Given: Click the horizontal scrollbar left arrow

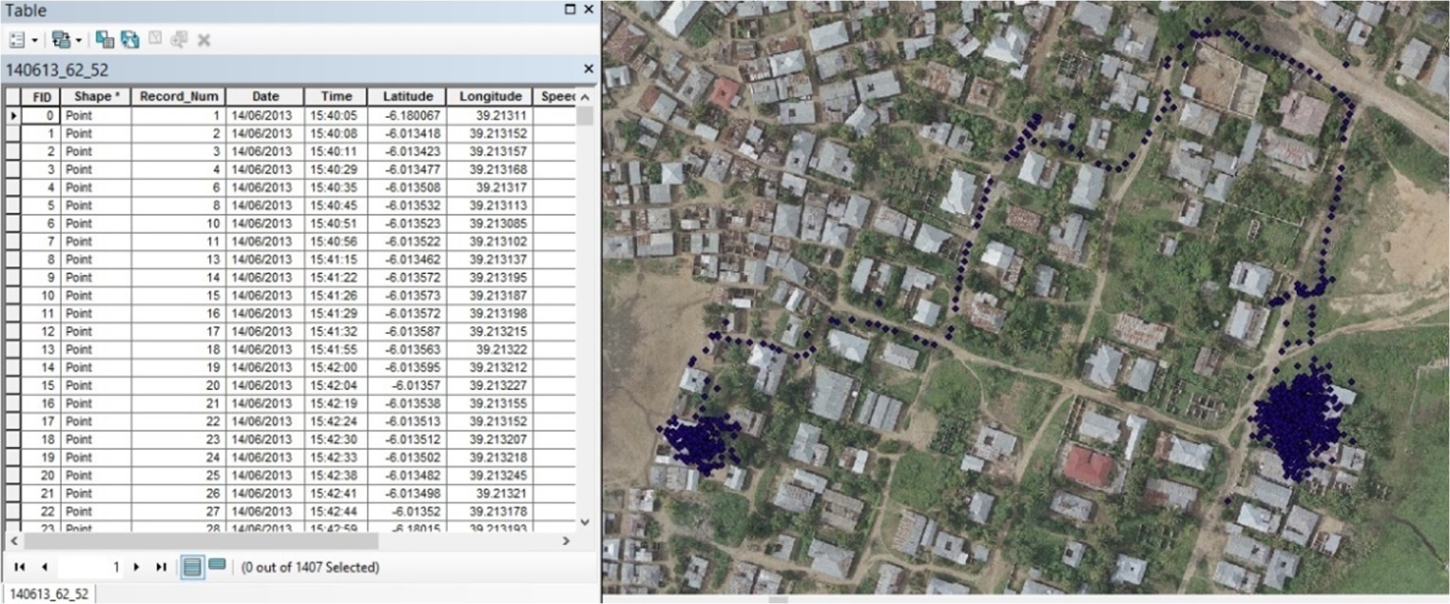Looking at the screenshot, I should 15,541.
